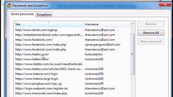Click the Show password button
The height and width of the screenshot is (97, 173).
tap(151, 41)
